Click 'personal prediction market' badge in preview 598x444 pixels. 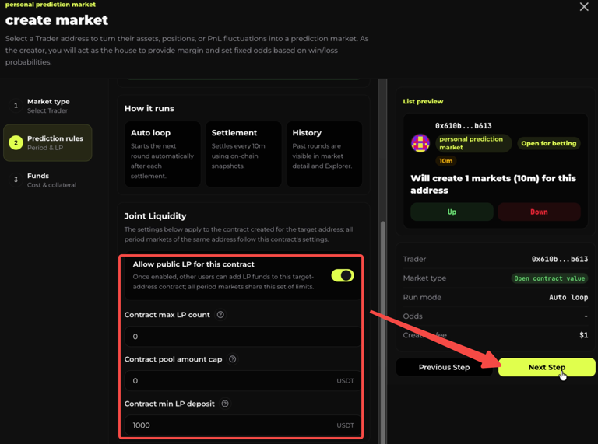tap(473, 143)
